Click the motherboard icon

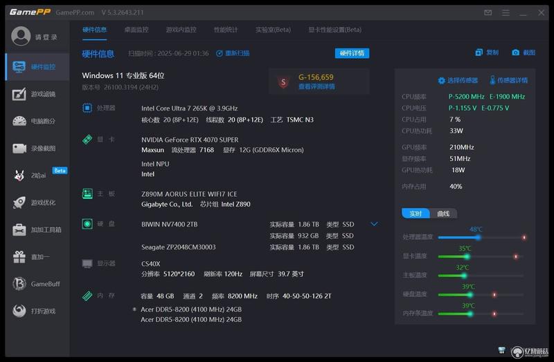[x=87, y=193]
